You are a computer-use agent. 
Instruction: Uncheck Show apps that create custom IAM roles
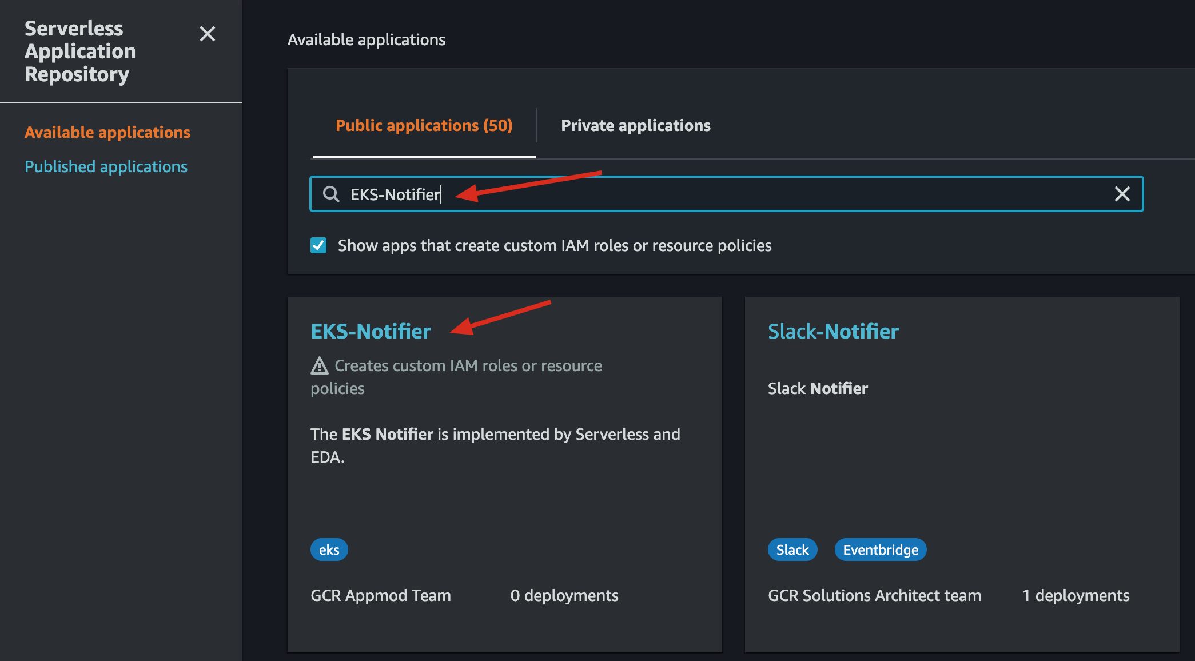[318, 245]
